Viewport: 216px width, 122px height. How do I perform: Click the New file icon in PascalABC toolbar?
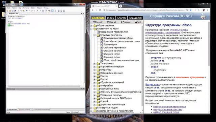tap(7, 11)
